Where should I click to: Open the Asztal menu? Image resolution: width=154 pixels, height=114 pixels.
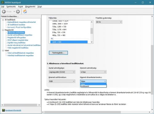coord(20,6)
